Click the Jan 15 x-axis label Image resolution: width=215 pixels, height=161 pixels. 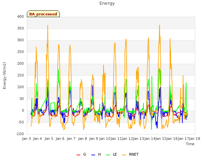(x=161, y=139)
